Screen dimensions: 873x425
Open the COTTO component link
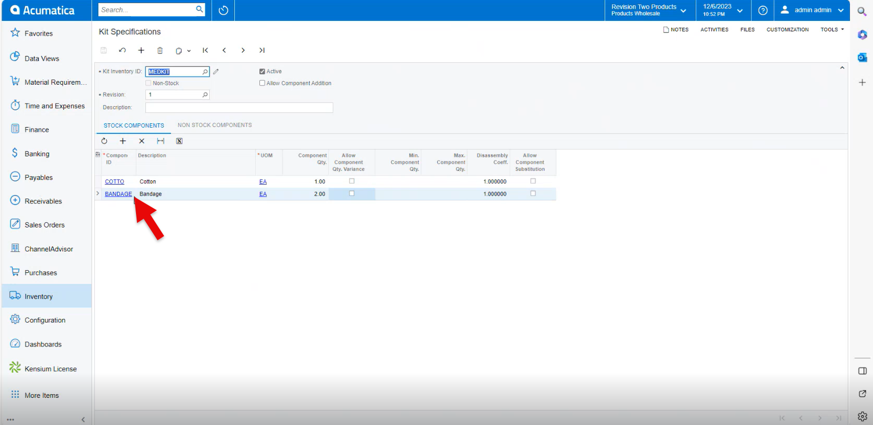point(115,181)
